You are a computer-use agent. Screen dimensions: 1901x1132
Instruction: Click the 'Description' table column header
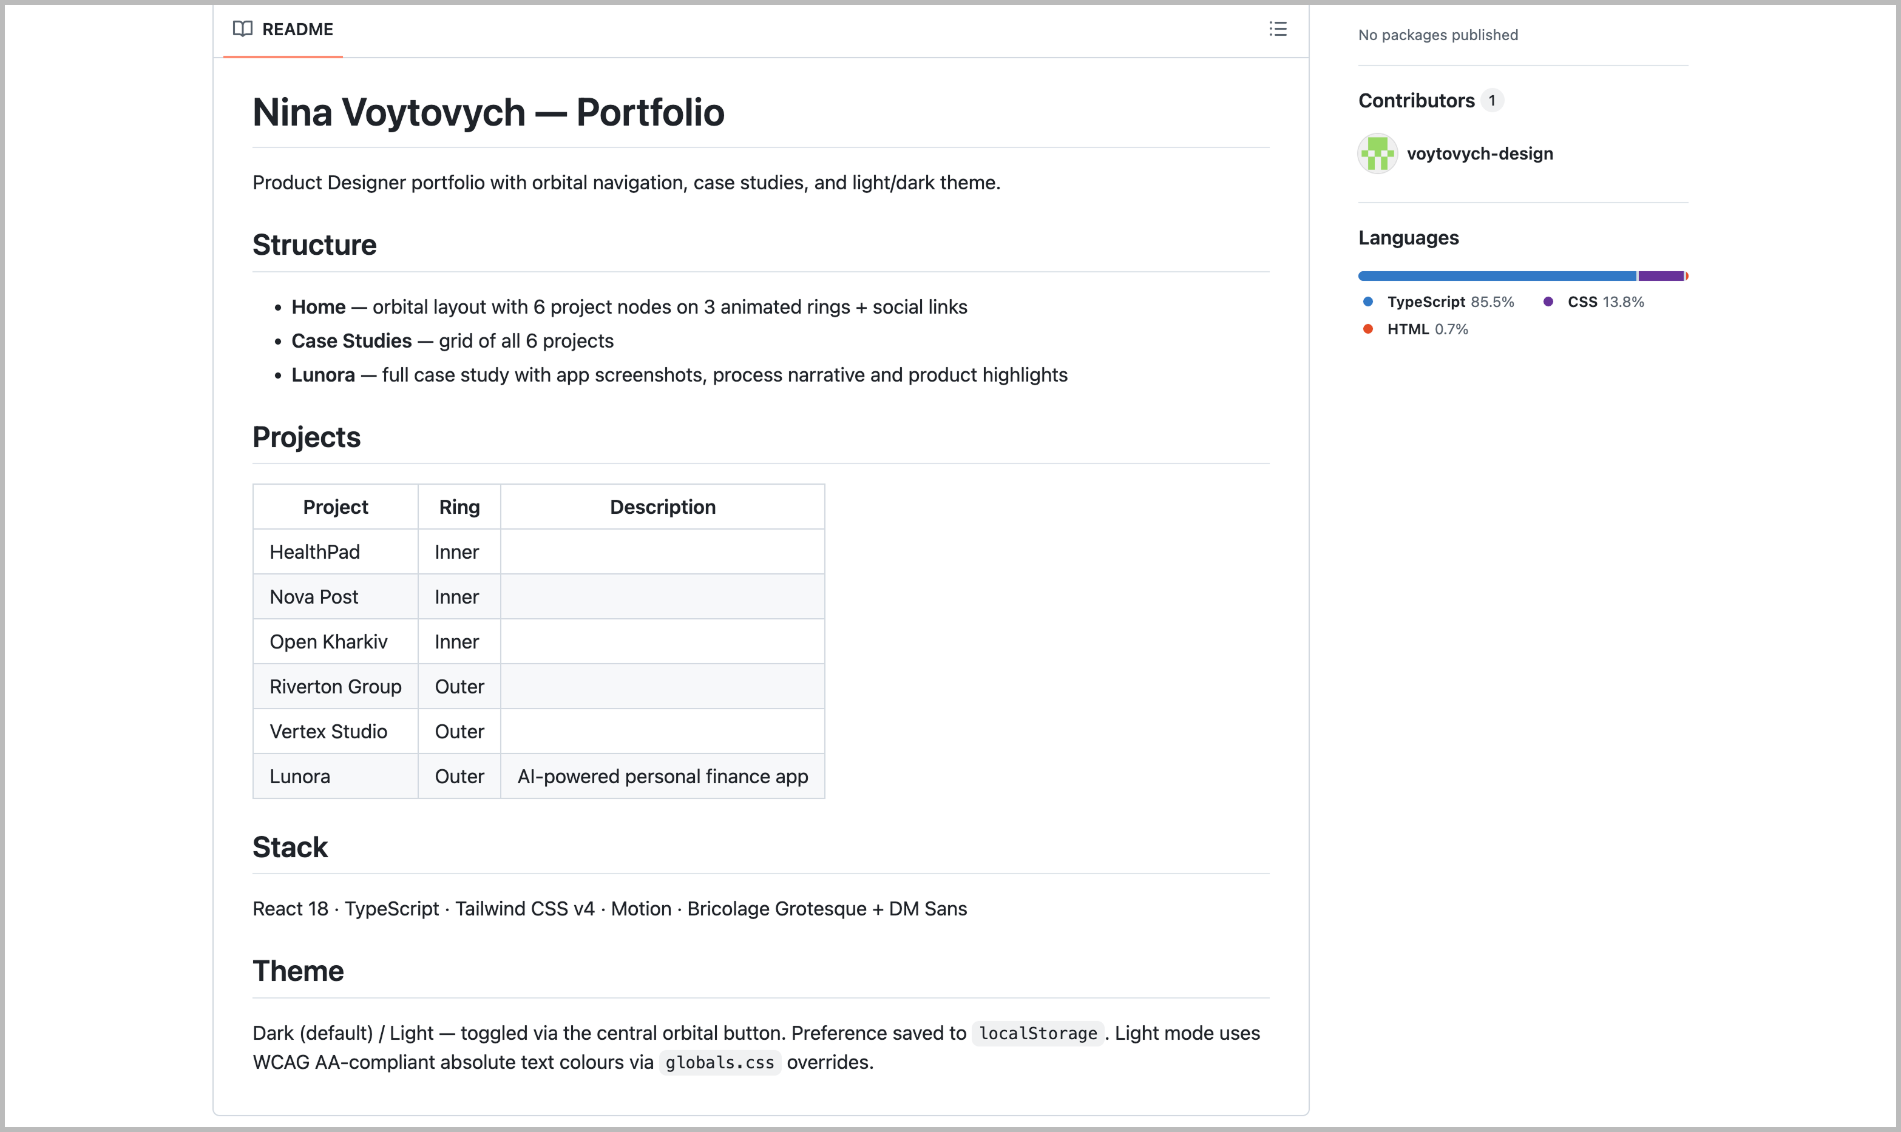(662, 507)
